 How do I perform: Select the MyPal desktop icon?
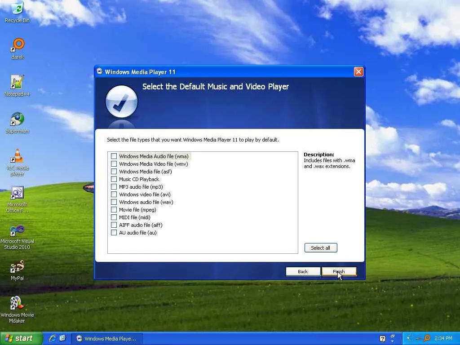click(18, 270)
